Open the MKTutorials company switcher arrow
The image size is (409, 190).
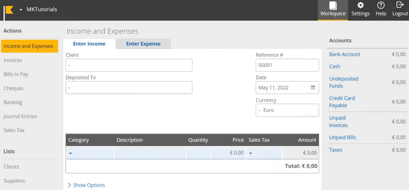pos(21,9)
